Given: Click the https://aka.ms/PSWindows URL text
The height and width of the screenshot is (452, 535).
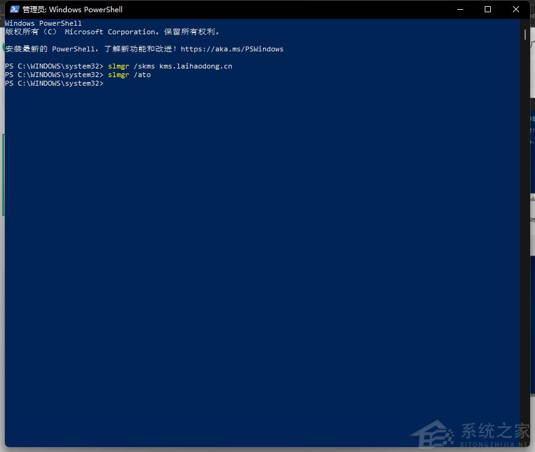Looking at the screenshot, I should (232, 49).
